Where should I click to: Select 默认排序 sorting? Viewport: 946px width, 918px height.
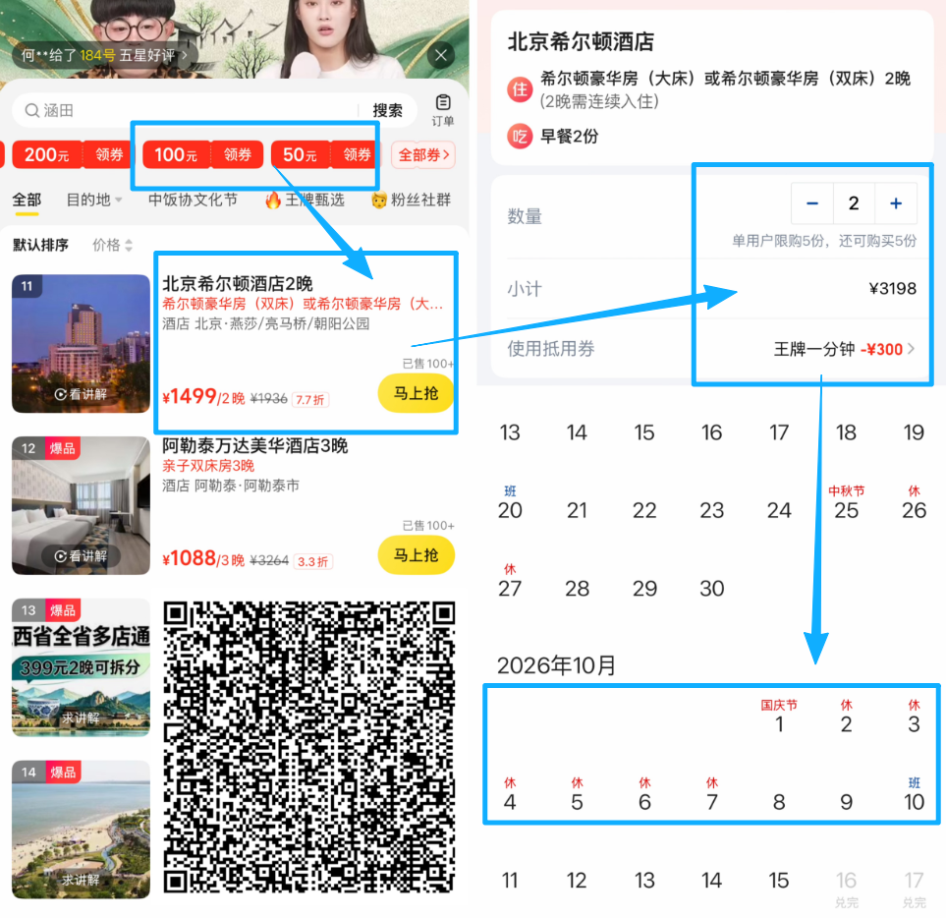coord(40,245)
